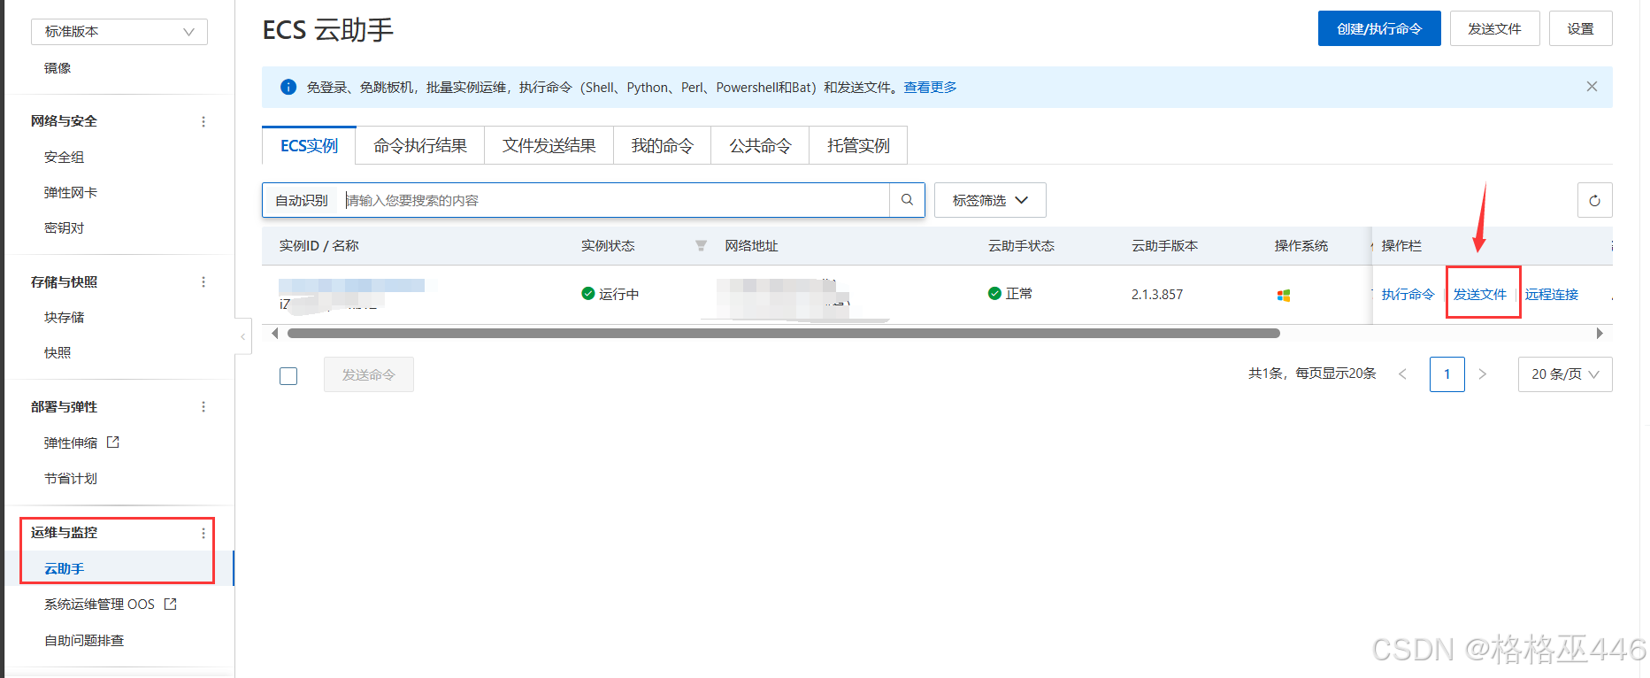Click the 设置 button
Screen dimensions: 1650x678
tap(1581, 28)
